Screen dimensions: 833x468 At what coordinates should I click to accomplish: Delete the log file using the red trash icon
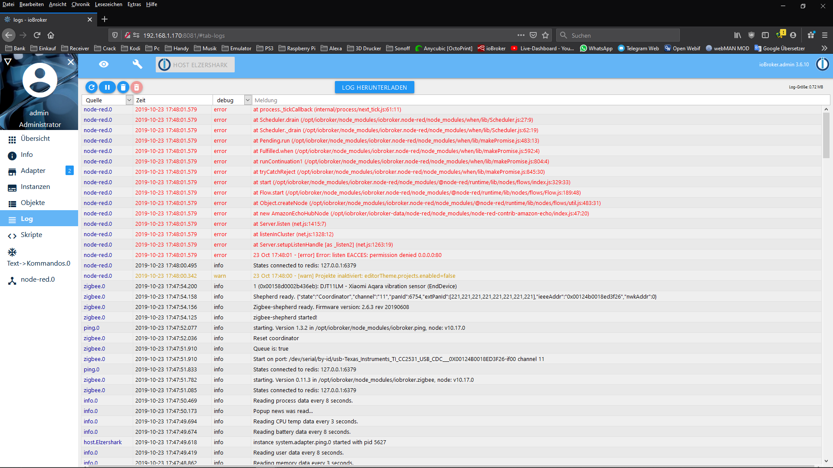click(x=137, y=88)
